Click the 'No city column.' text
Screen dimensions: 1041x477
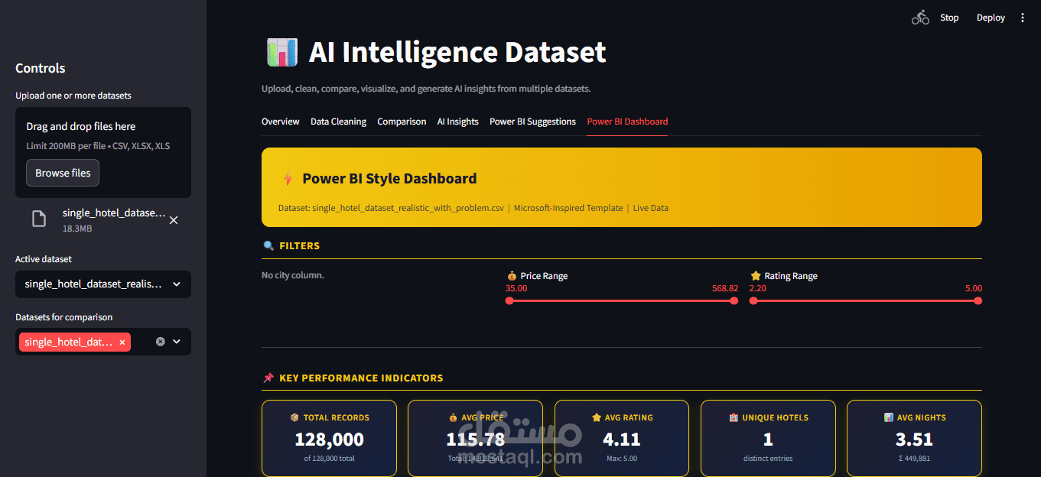(293, 275)
